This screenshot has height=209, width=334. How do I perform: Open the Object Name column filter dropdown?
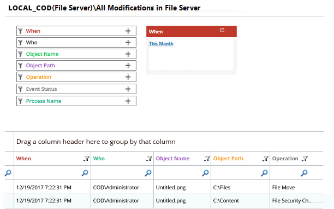click(x=207, y=159)
